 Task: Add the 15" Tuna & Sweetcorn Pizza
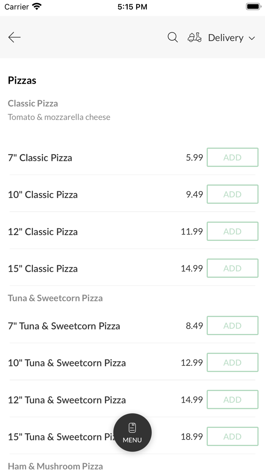(x=232, y=436)
